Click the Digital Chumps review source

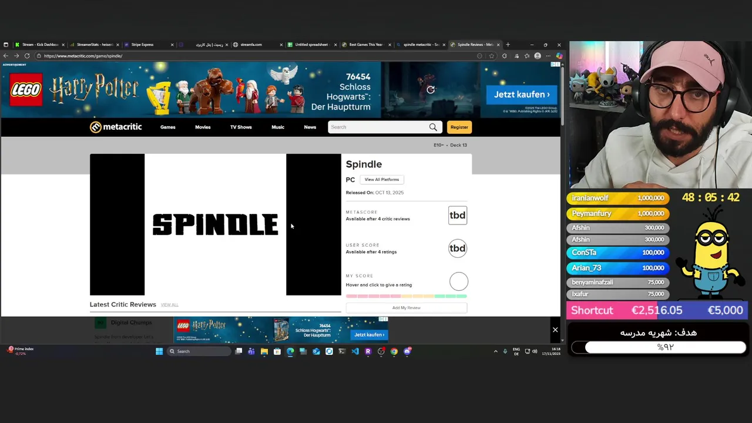click(131, 323)
